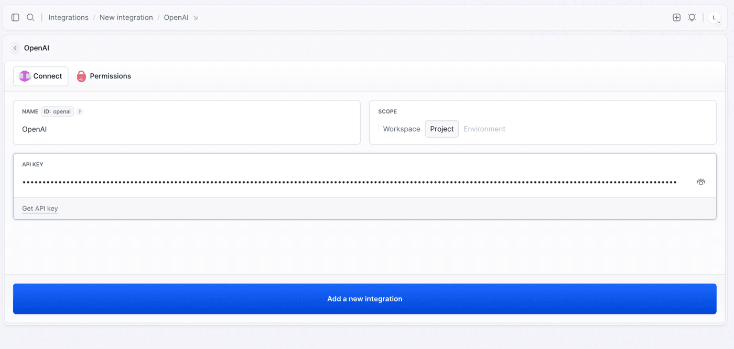
Task: Click the API KEY label
Action: pyautogui.click(x=33, y=164)
